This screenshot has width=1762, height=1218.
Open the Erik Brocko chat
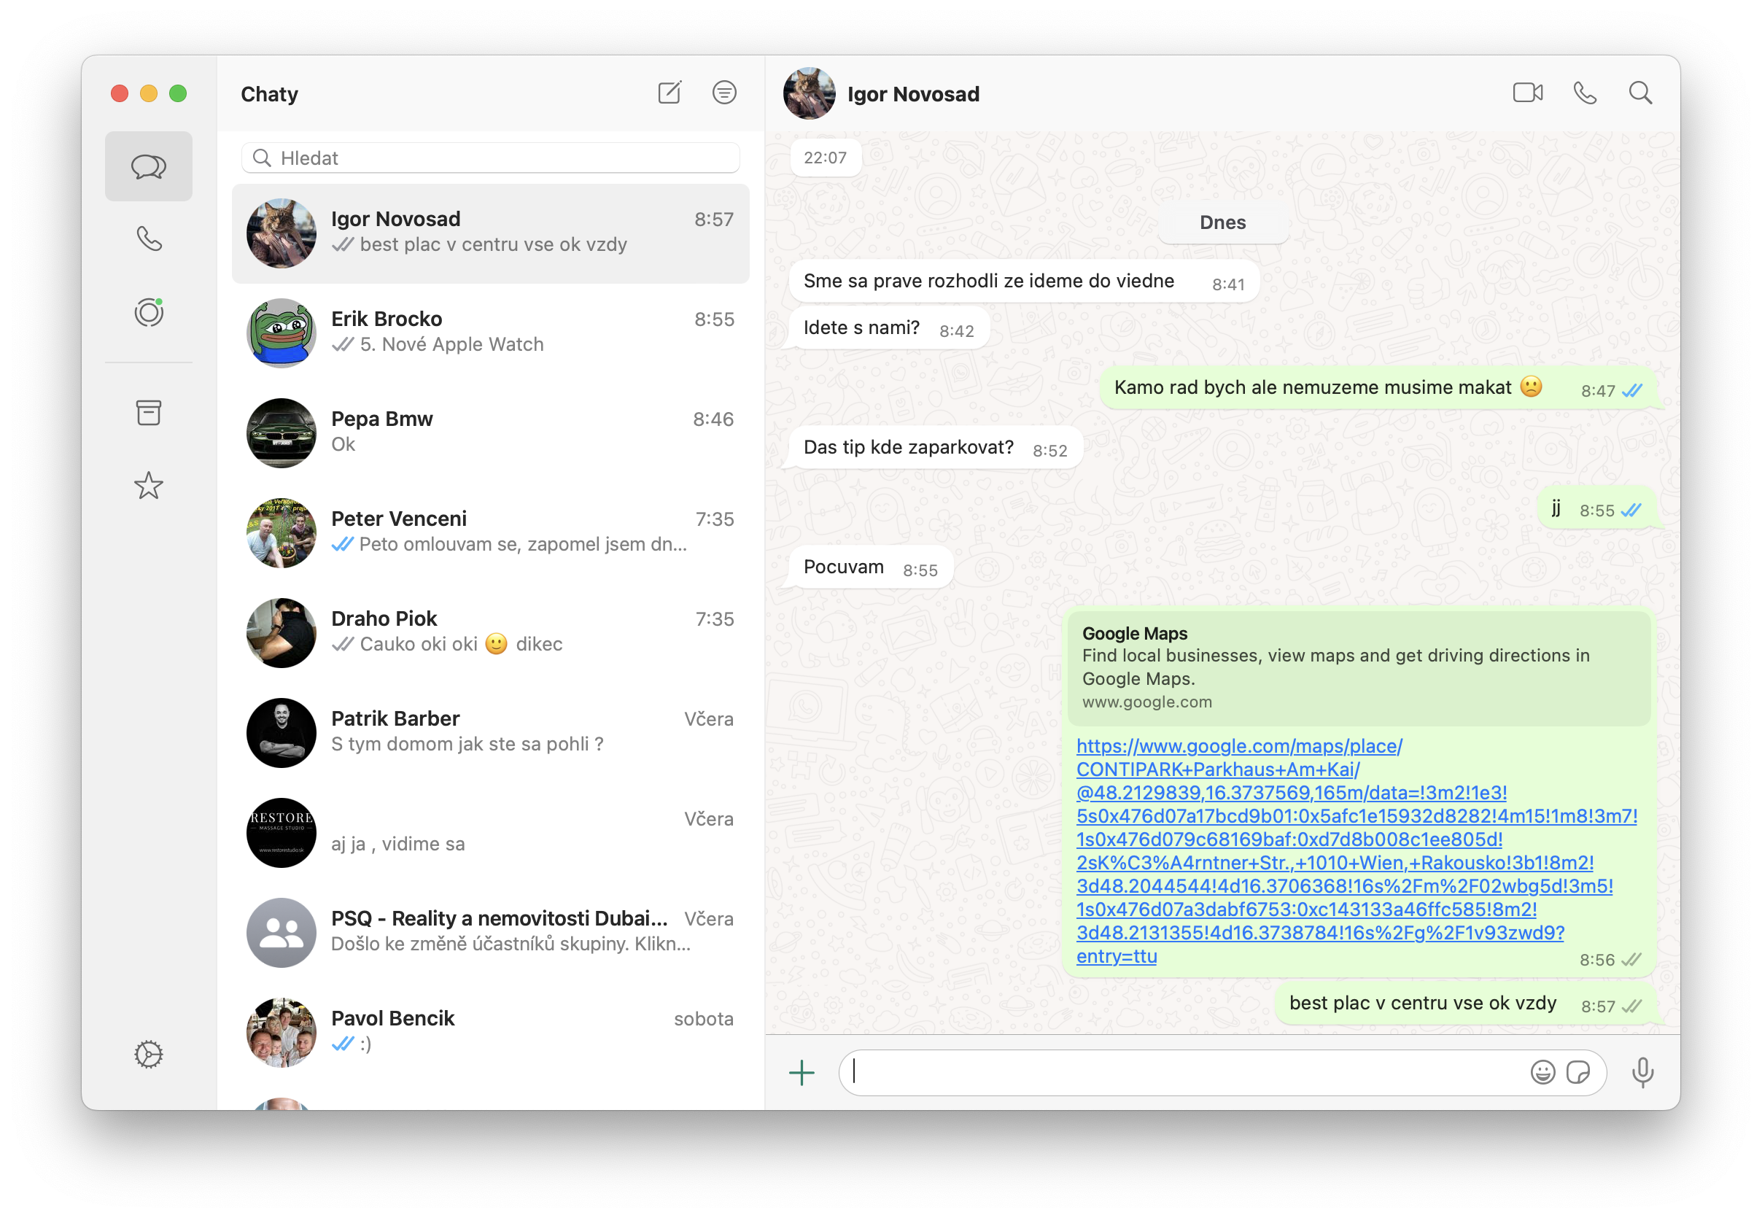tap(491, 333)
